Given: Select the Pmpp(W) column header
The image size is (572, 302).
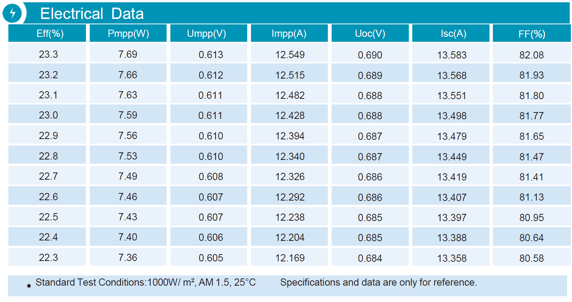Looking at the screenshot, I should (128, 33).
